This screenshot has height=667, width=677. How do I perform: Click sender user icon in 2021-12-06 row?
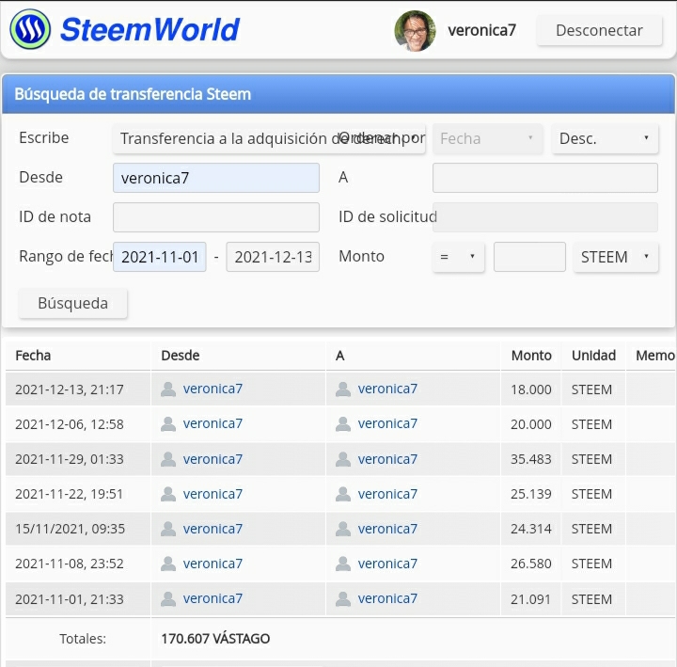point(168,424)
